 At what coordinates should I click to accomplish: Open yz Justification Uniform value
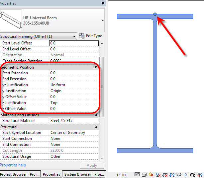[x=74, y=85]
